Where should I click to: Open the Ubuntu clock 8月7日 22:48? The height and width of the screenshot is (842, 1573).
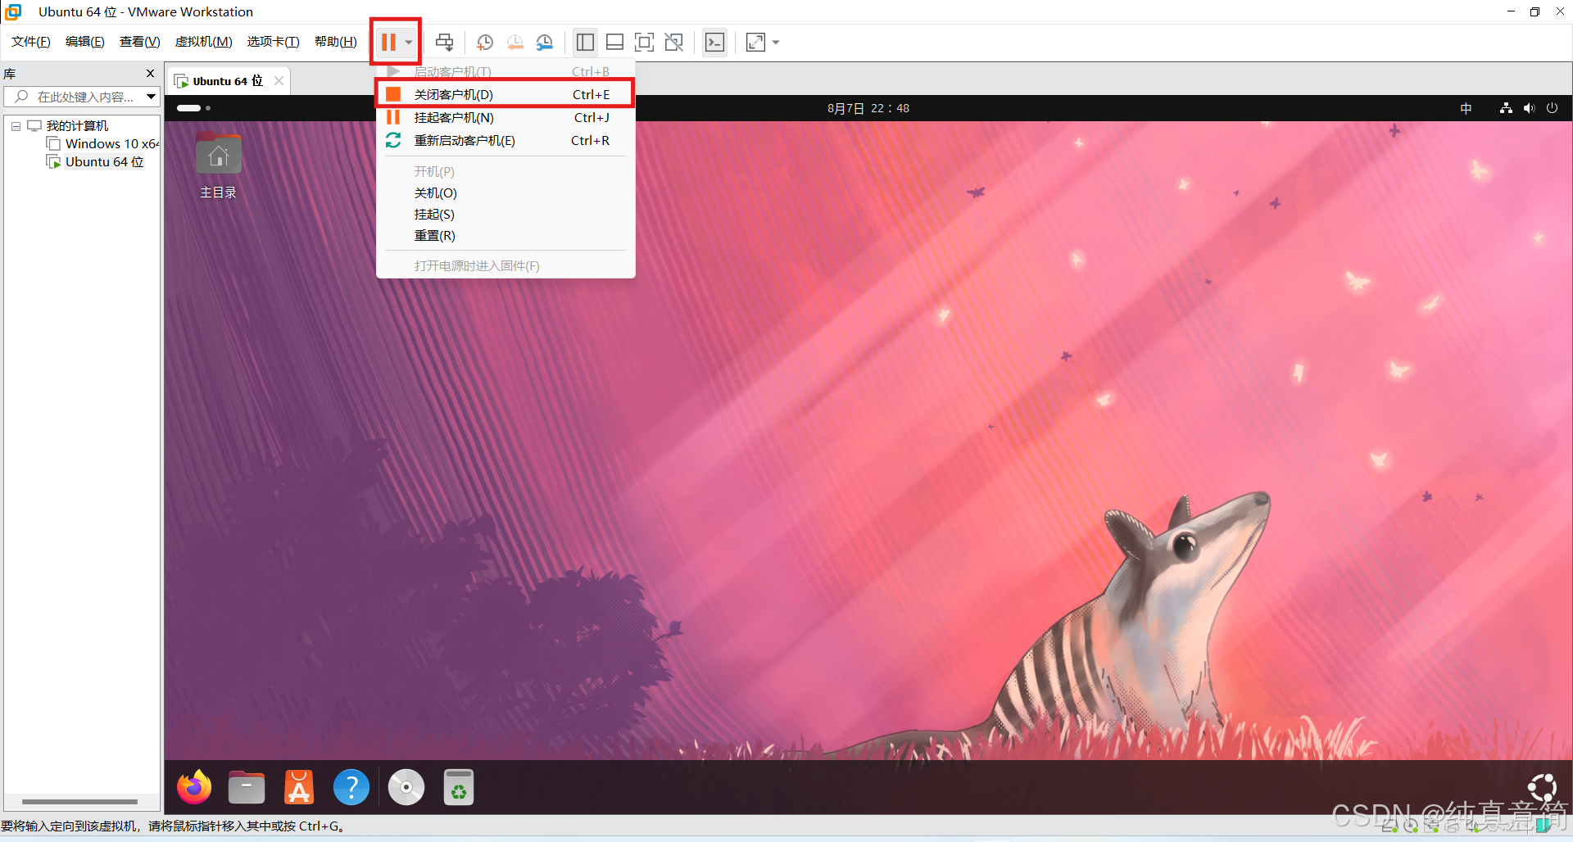(868, 108)
